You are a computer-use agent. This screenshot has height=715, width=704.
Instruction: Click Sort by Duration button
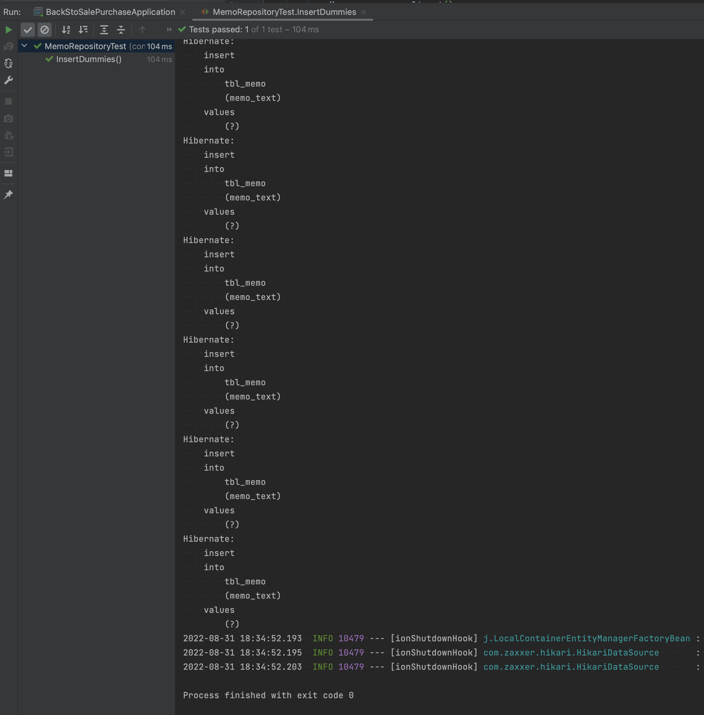click(x=83, y=29)
